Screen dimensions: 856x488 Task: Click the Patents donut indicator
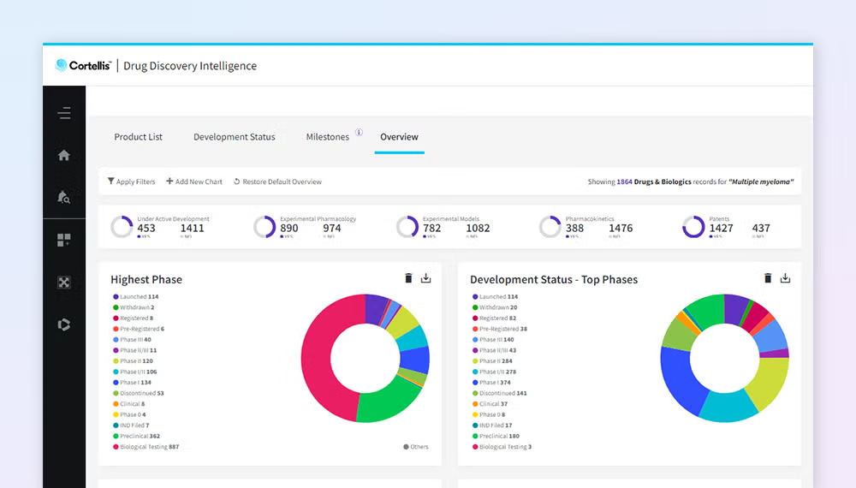pyautogui.click(x=693, y=227)
